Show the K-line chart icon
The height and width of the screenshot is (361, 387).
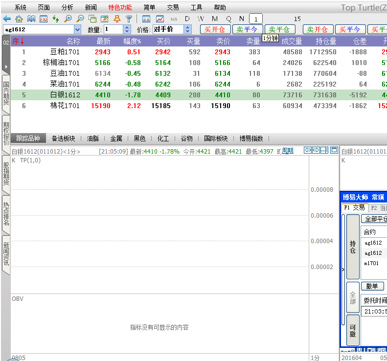pos(159,19)
